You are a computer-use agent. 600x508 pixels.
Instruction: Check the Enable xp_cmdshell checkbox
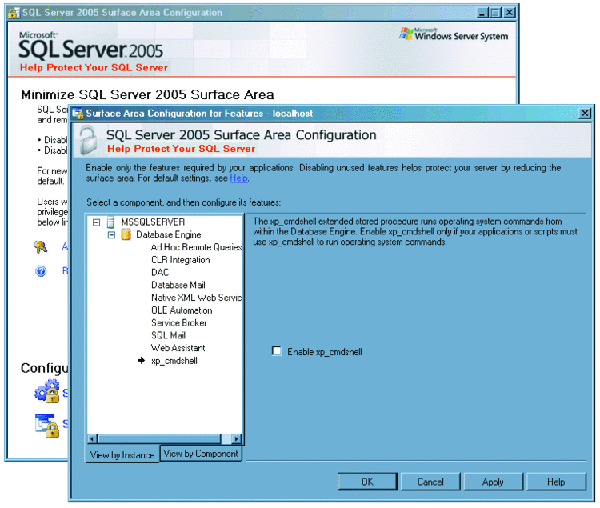[x=276, y=351]
